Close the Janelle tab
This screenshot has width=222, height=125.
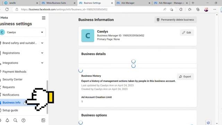tap(37, 3)
